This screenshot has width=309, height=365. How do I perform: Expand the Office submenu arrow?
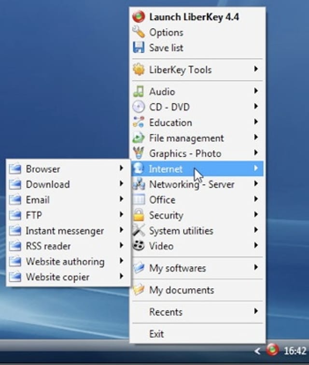[x=256, y=199]
